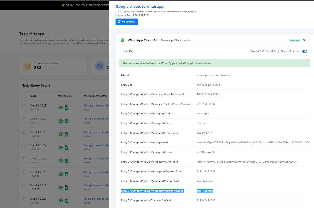
Task: Click Google Sheets icon in the 01:14:37 row
Action: coord(67,108)
